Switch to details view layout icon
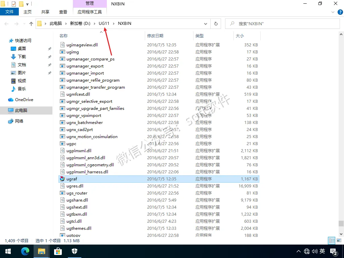This screenshot has width=344, height=258. tap(332, 241)
